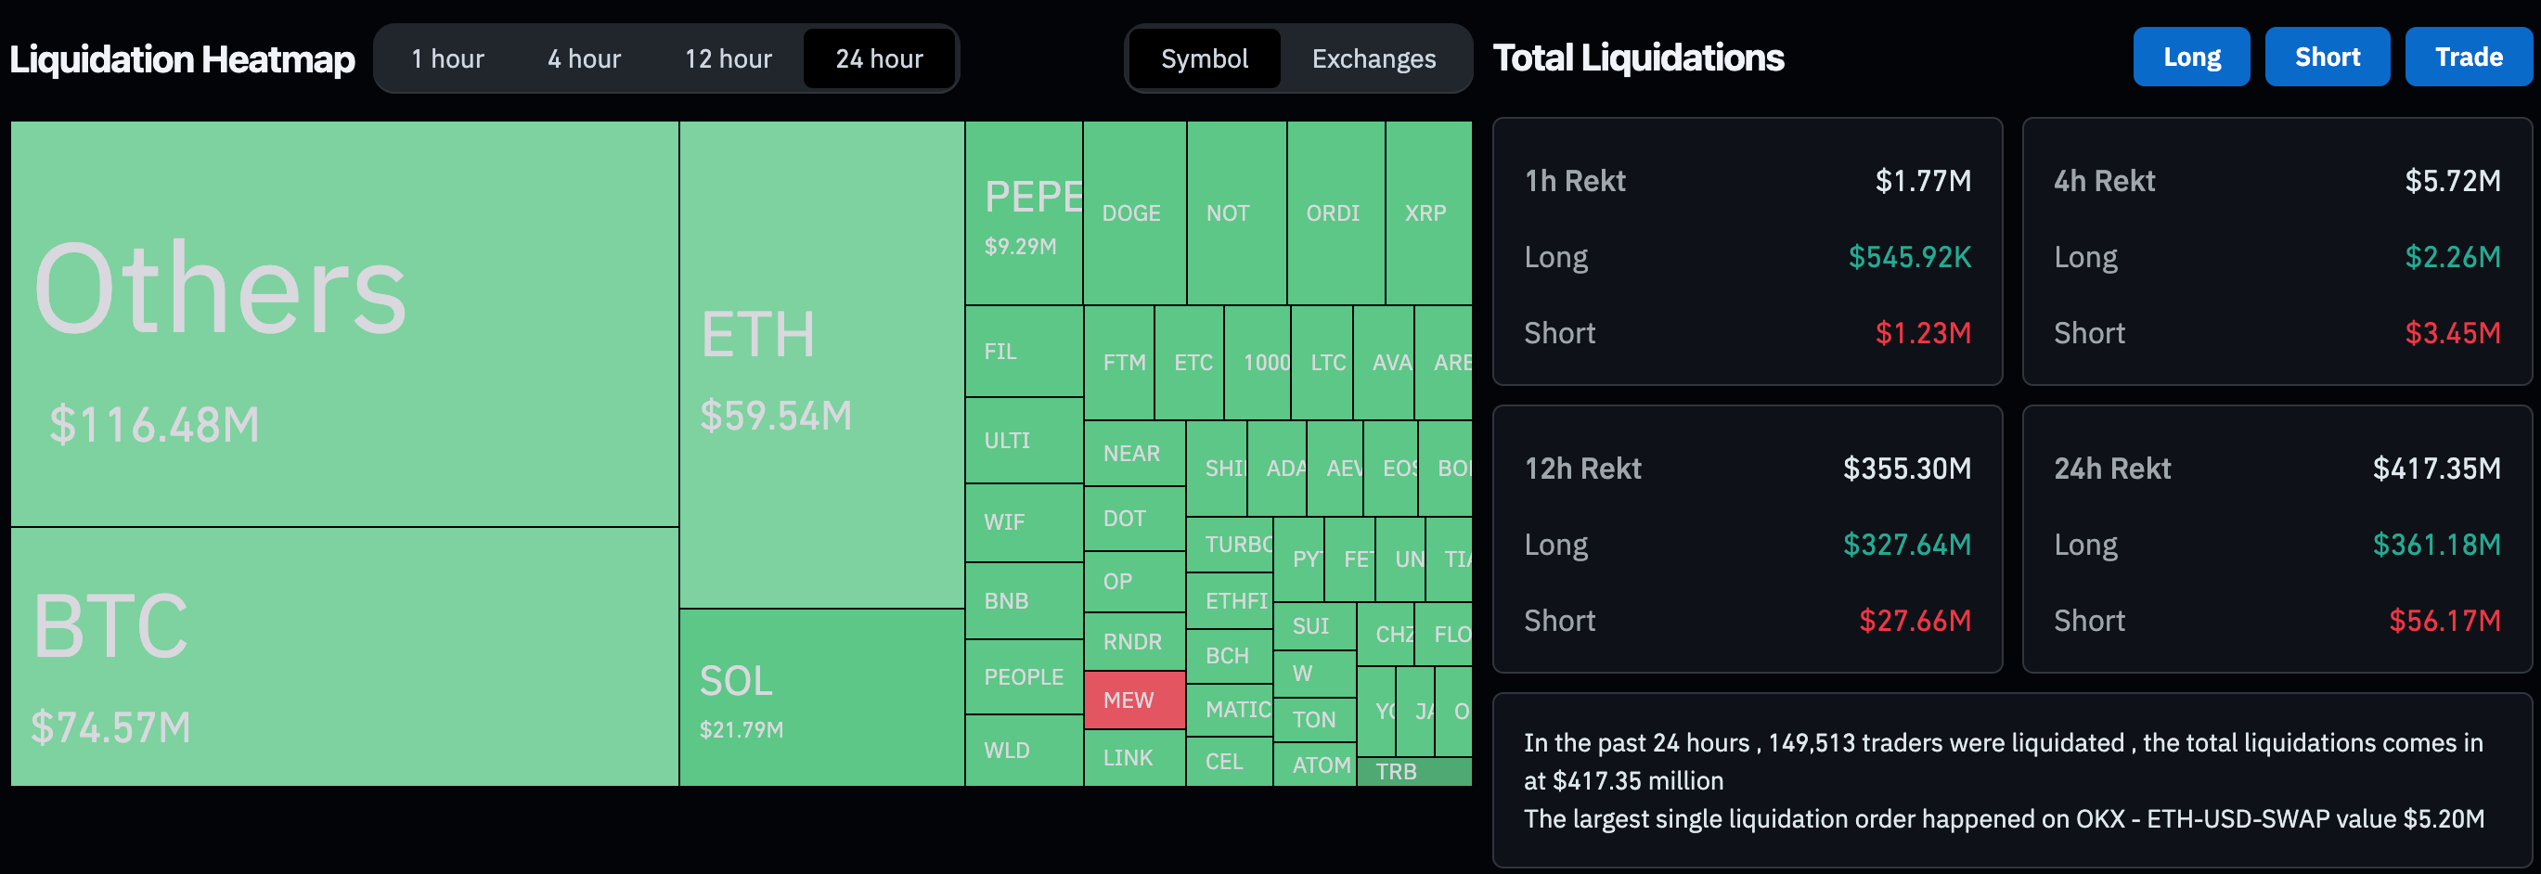The width and height of the screenshot is (2541, 874).
Task: Switch view to Symbol mode
Action: (1204, 58)
